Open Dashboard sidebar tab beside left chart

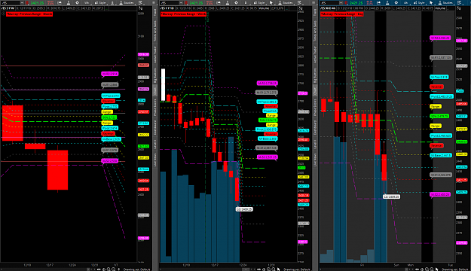(155, 127)
